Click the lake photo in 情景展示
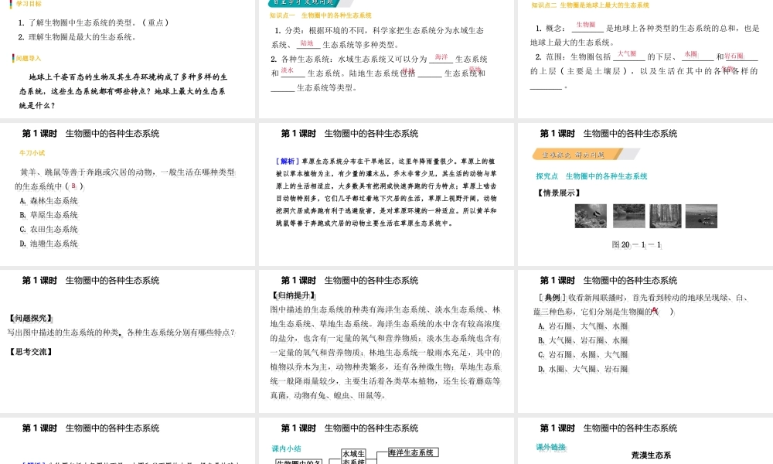The height and width of the screenshot is (464, 773). [628, 216]
